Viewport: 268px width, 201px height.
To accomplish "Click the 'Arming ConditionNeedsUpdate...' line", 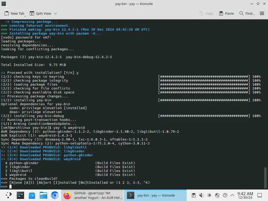I will pyautogui.click(x=39, y=124).
